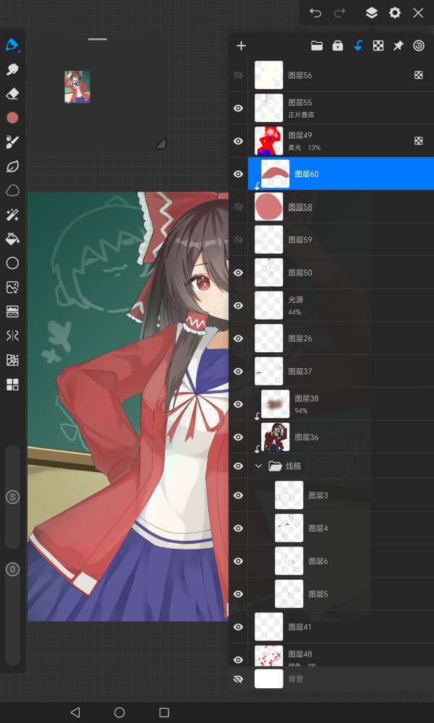The image size is (434, 723).
Task: Adjust the brush opacity slider
Action: [x=12, y=570]
